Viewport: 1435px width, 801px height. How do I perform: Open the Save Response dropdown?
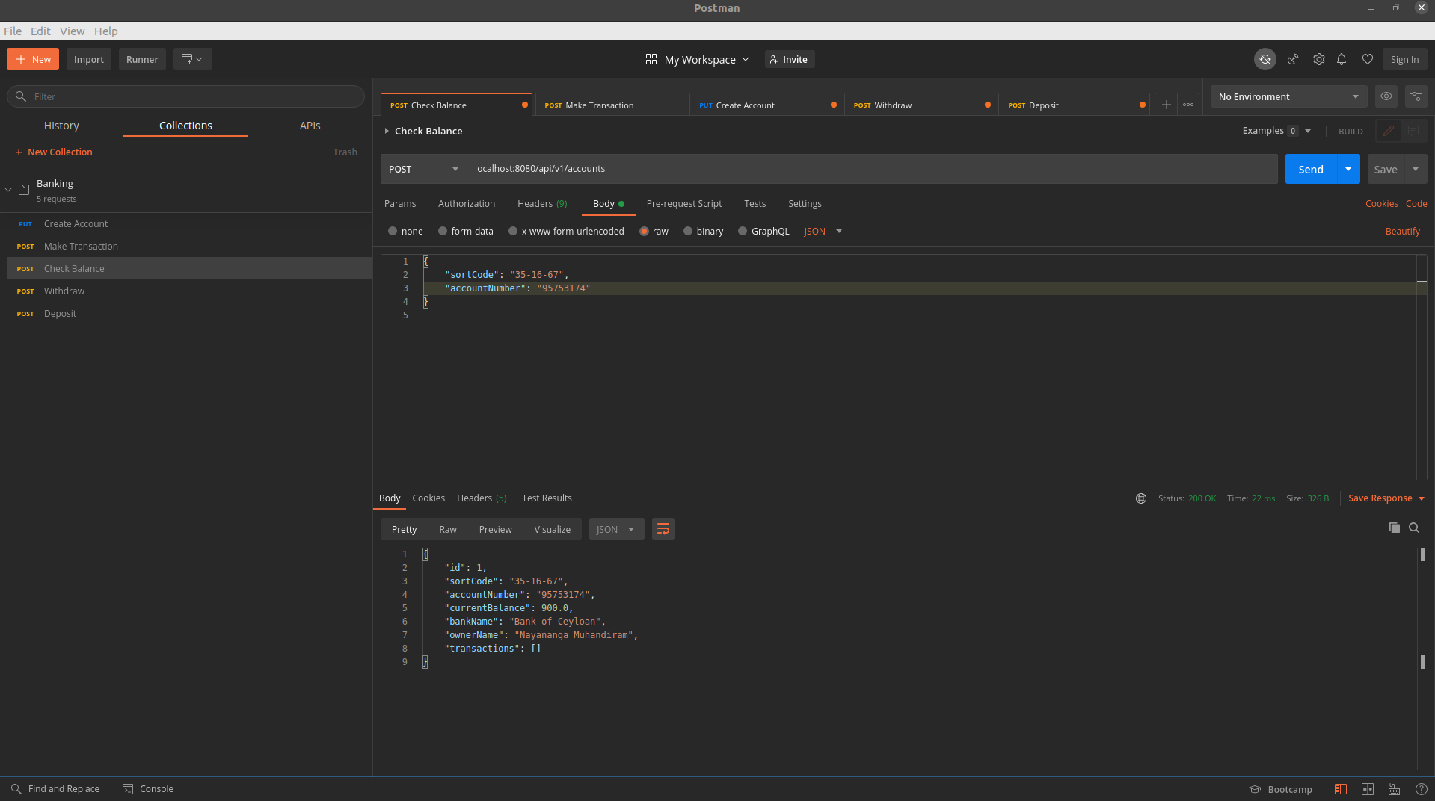point(1386,498)
